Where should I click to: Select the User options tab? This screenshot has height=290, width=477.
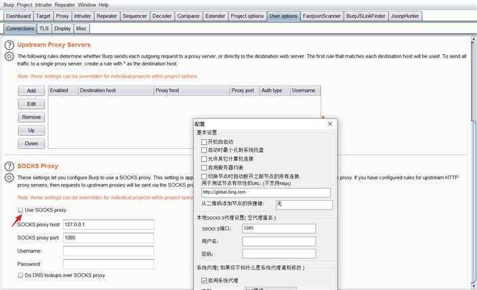[283, 16]
